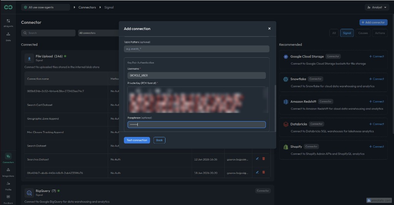Connect to Databricks via Connect link
Screen dimensions: 394x205
tap(376, 124)
